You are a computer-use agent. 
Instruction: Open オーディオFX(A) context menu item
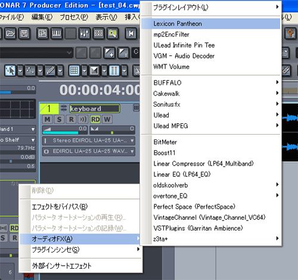click(80, 239)
